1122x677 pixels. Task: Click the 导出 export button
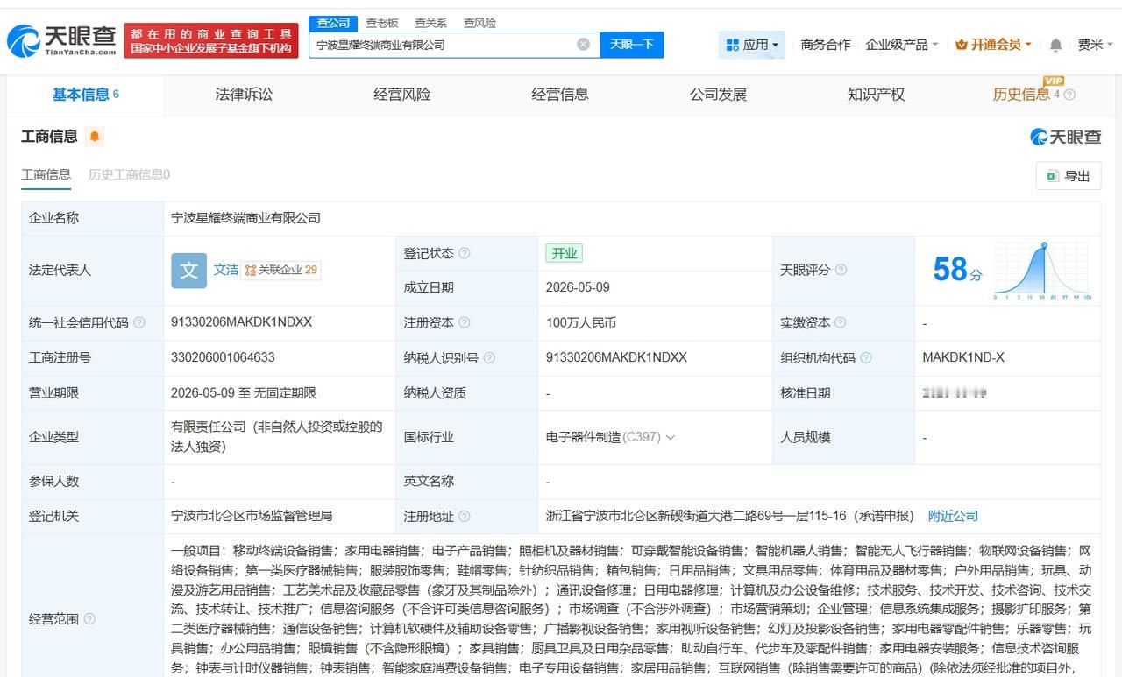point(1068,176)
